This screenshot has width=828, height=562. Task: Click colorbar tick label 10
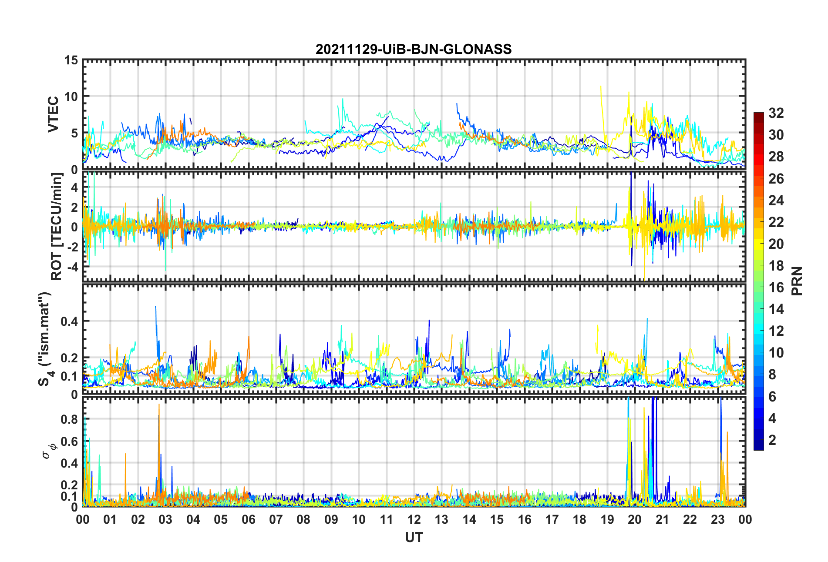pyautogui.click(x=776, y=353)
